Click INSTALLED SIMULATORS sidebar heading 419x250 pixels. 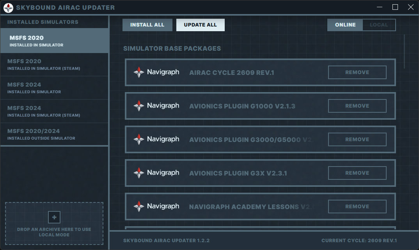pyautogui.click(x=43, y=22)
